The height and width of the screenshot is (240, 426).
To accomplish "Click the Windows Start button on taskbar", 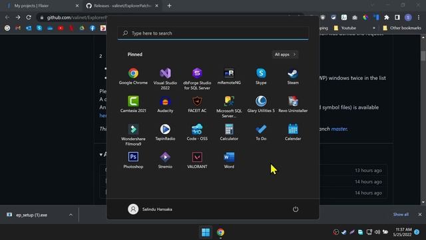I will coord(206,232).
